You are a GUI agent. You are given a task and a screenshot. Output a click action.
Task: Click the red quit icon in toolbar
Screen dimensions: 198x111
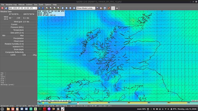pyautogui.click(x=2, y=8)
